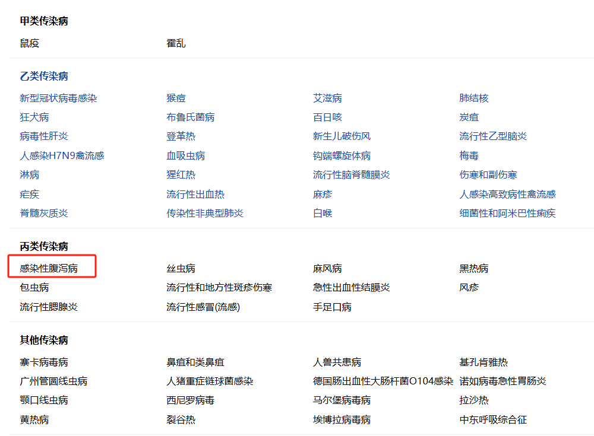Click the 传染性非典型肺炎 link
Screen dimensions: 594x436
pos(205,214)
